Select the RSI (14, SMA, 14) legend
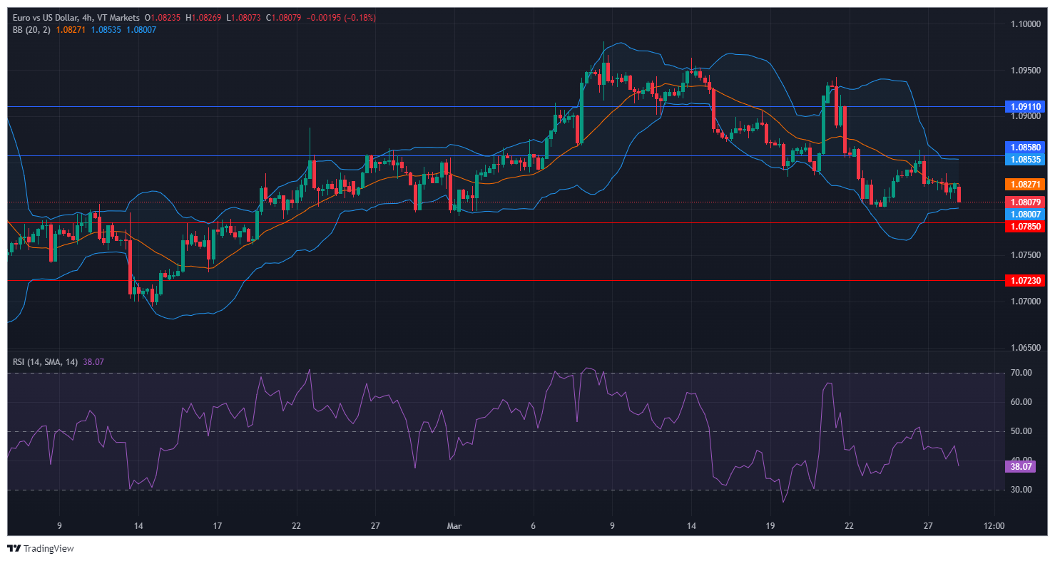The height and width of the screenshot is (561, 1055). pyautogui.click(x=45, y=362)
